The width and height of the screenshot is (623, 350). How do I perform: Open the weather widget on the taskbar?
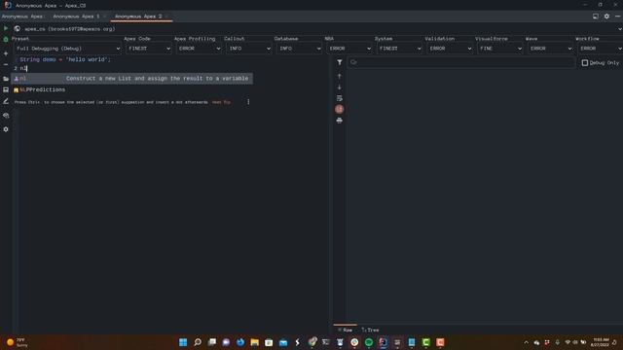click(x=18, y=342)
